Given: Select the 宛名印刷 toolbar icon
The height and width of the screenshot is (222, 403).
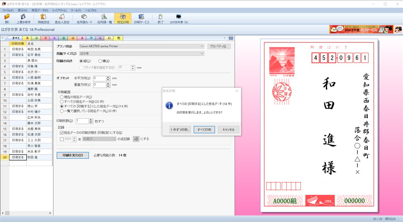Looking at the screenshot, I should click(123, 18).
